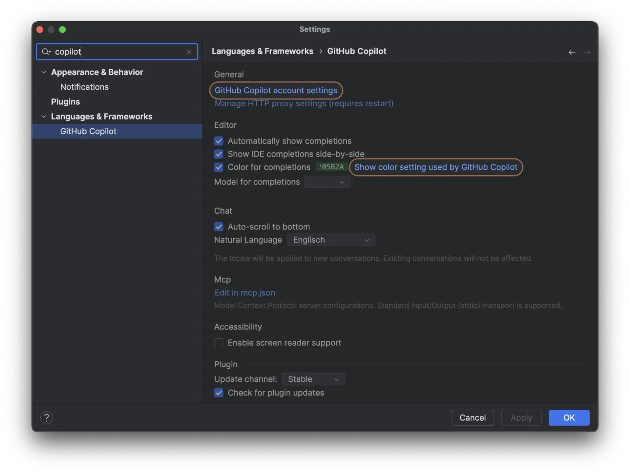Click Languages & Frameworks in the breadcrumb
The width and height of the screenshot is (630, 474).
(x=262, y=51)
